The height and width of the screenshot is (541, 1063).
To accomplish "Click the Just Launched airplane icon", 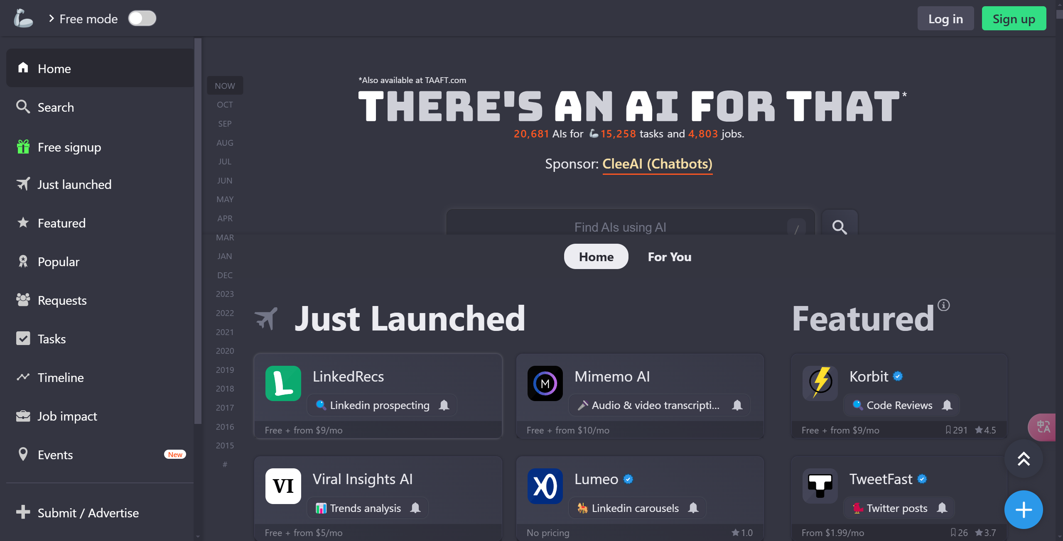I will 266,319.
